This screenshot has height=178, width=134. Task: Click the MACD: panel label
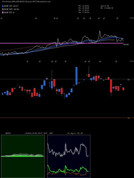coord(8,133)
